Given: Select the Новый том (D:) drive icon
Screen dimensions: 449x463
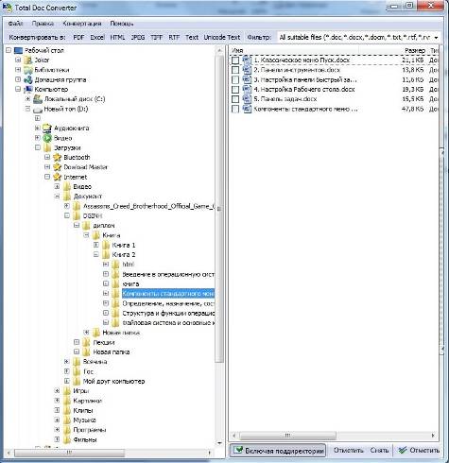Looking at the screenshot, I should pos(38,110).
